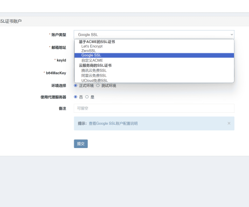
Task: Click the SSL证书账户 panel heading
Action: [x=11, y=21]
